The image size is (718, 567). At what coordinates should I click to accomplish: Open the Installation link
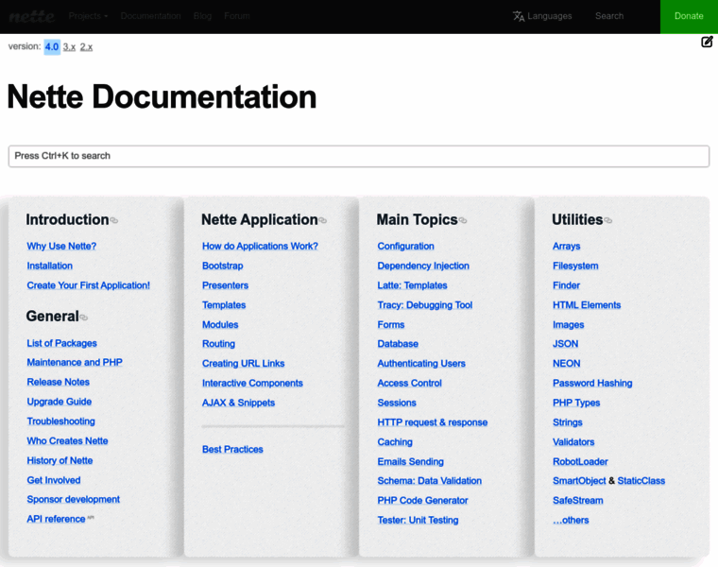(49, 266)
